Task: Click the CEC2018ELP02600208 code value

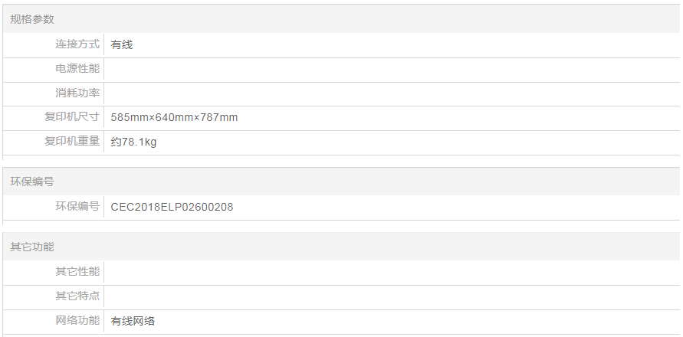Action: coord(172,207)
